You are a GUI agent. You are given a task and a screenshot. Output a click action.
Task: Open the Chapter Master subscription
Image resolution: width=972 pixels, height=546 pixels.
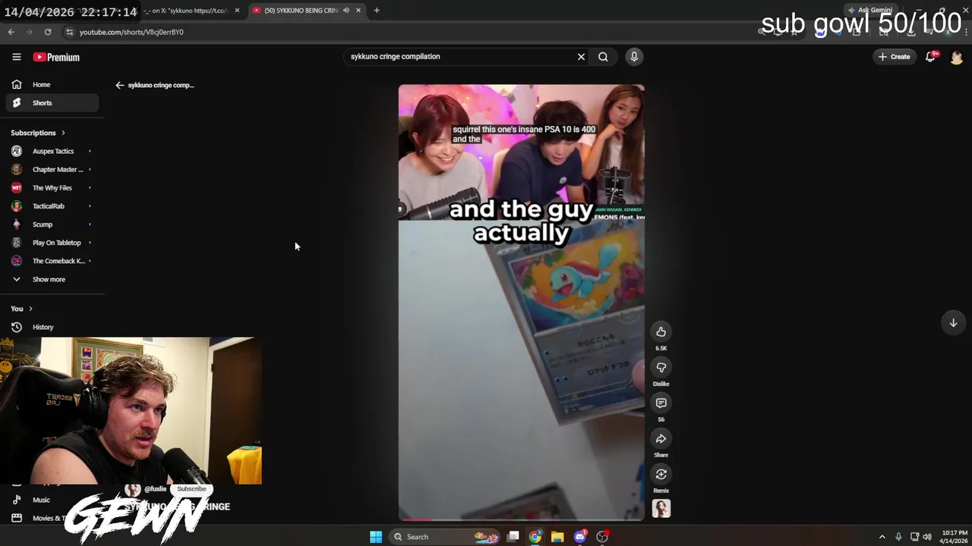coord(52,170)
